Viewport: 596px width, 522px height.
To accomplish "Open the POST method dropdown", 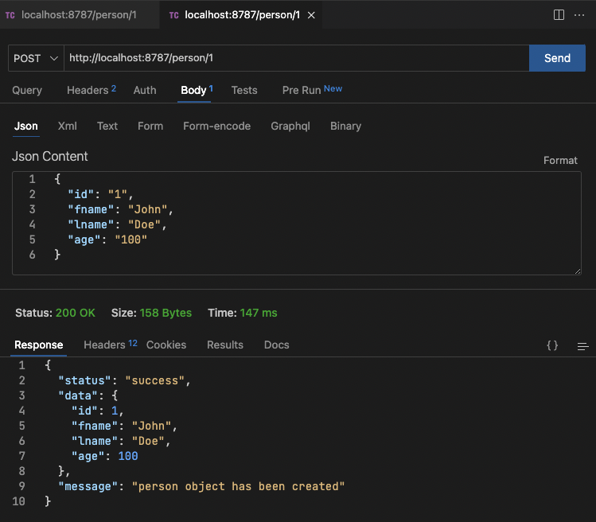I will 37,58.
